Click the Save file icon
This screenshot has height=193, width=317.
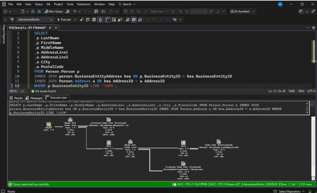tap(33, 11)
